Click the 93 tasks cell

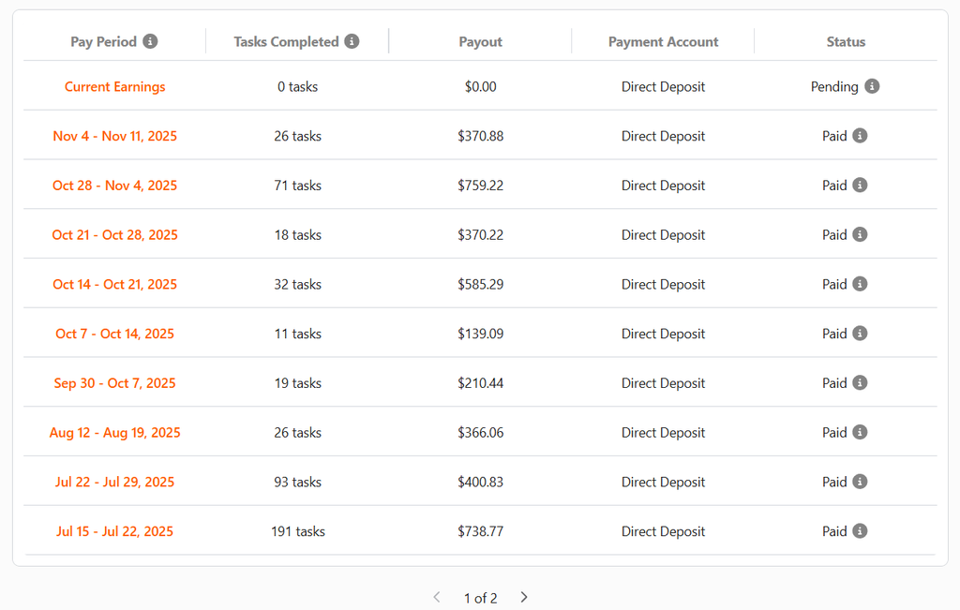[x=297, y=483]
